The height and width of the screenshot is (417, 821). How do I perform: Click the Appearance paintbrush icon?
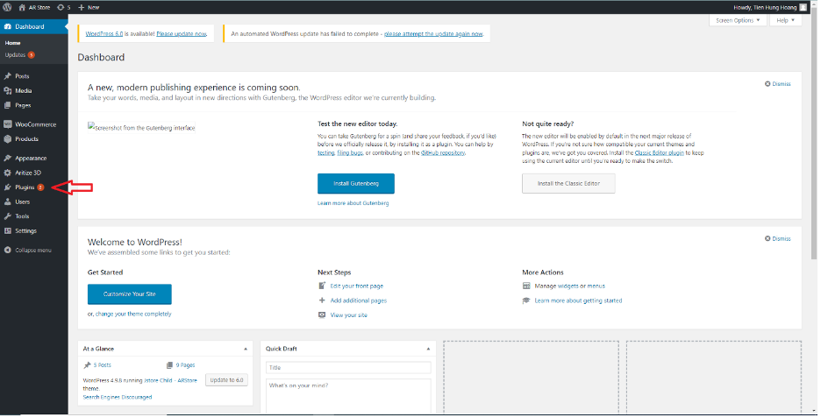pyautogui.click(x=7, y=158)
